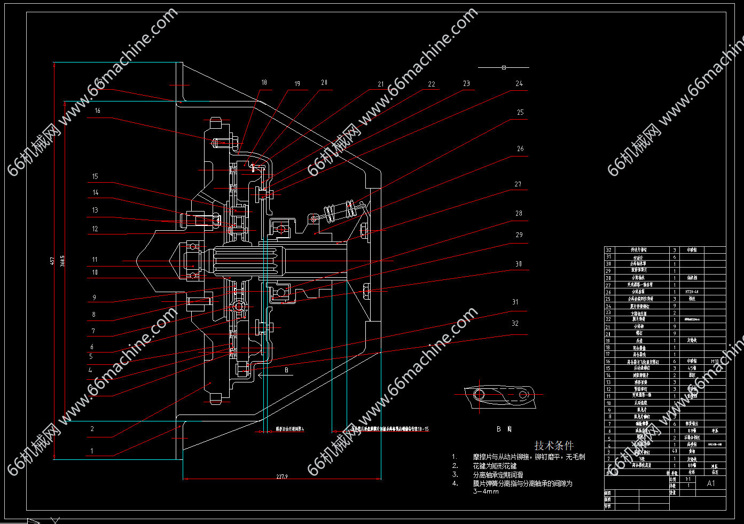The width and height of the screenshot is (744, 524).
Task: Select the 技术条件 heading text
Action: [554, 445]
